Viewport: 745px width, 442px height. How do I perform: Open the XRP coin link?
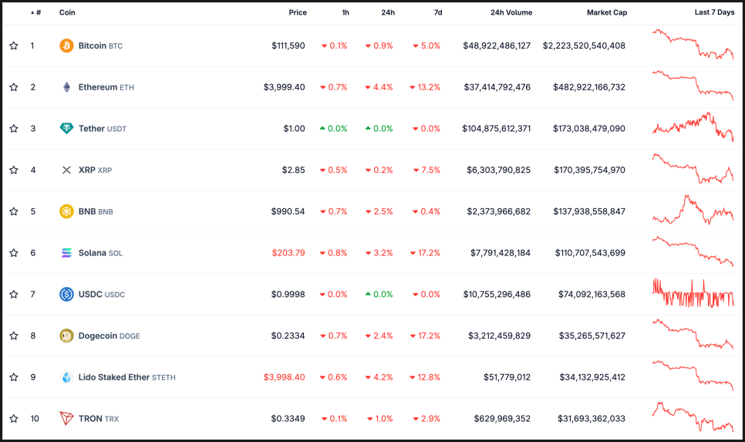pos(95,170)
